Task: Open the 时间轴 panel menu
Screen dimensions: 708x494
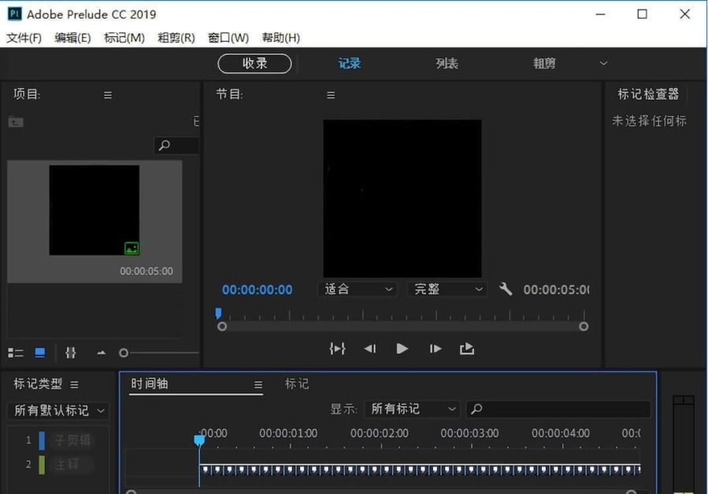Action: coord(258,385)
